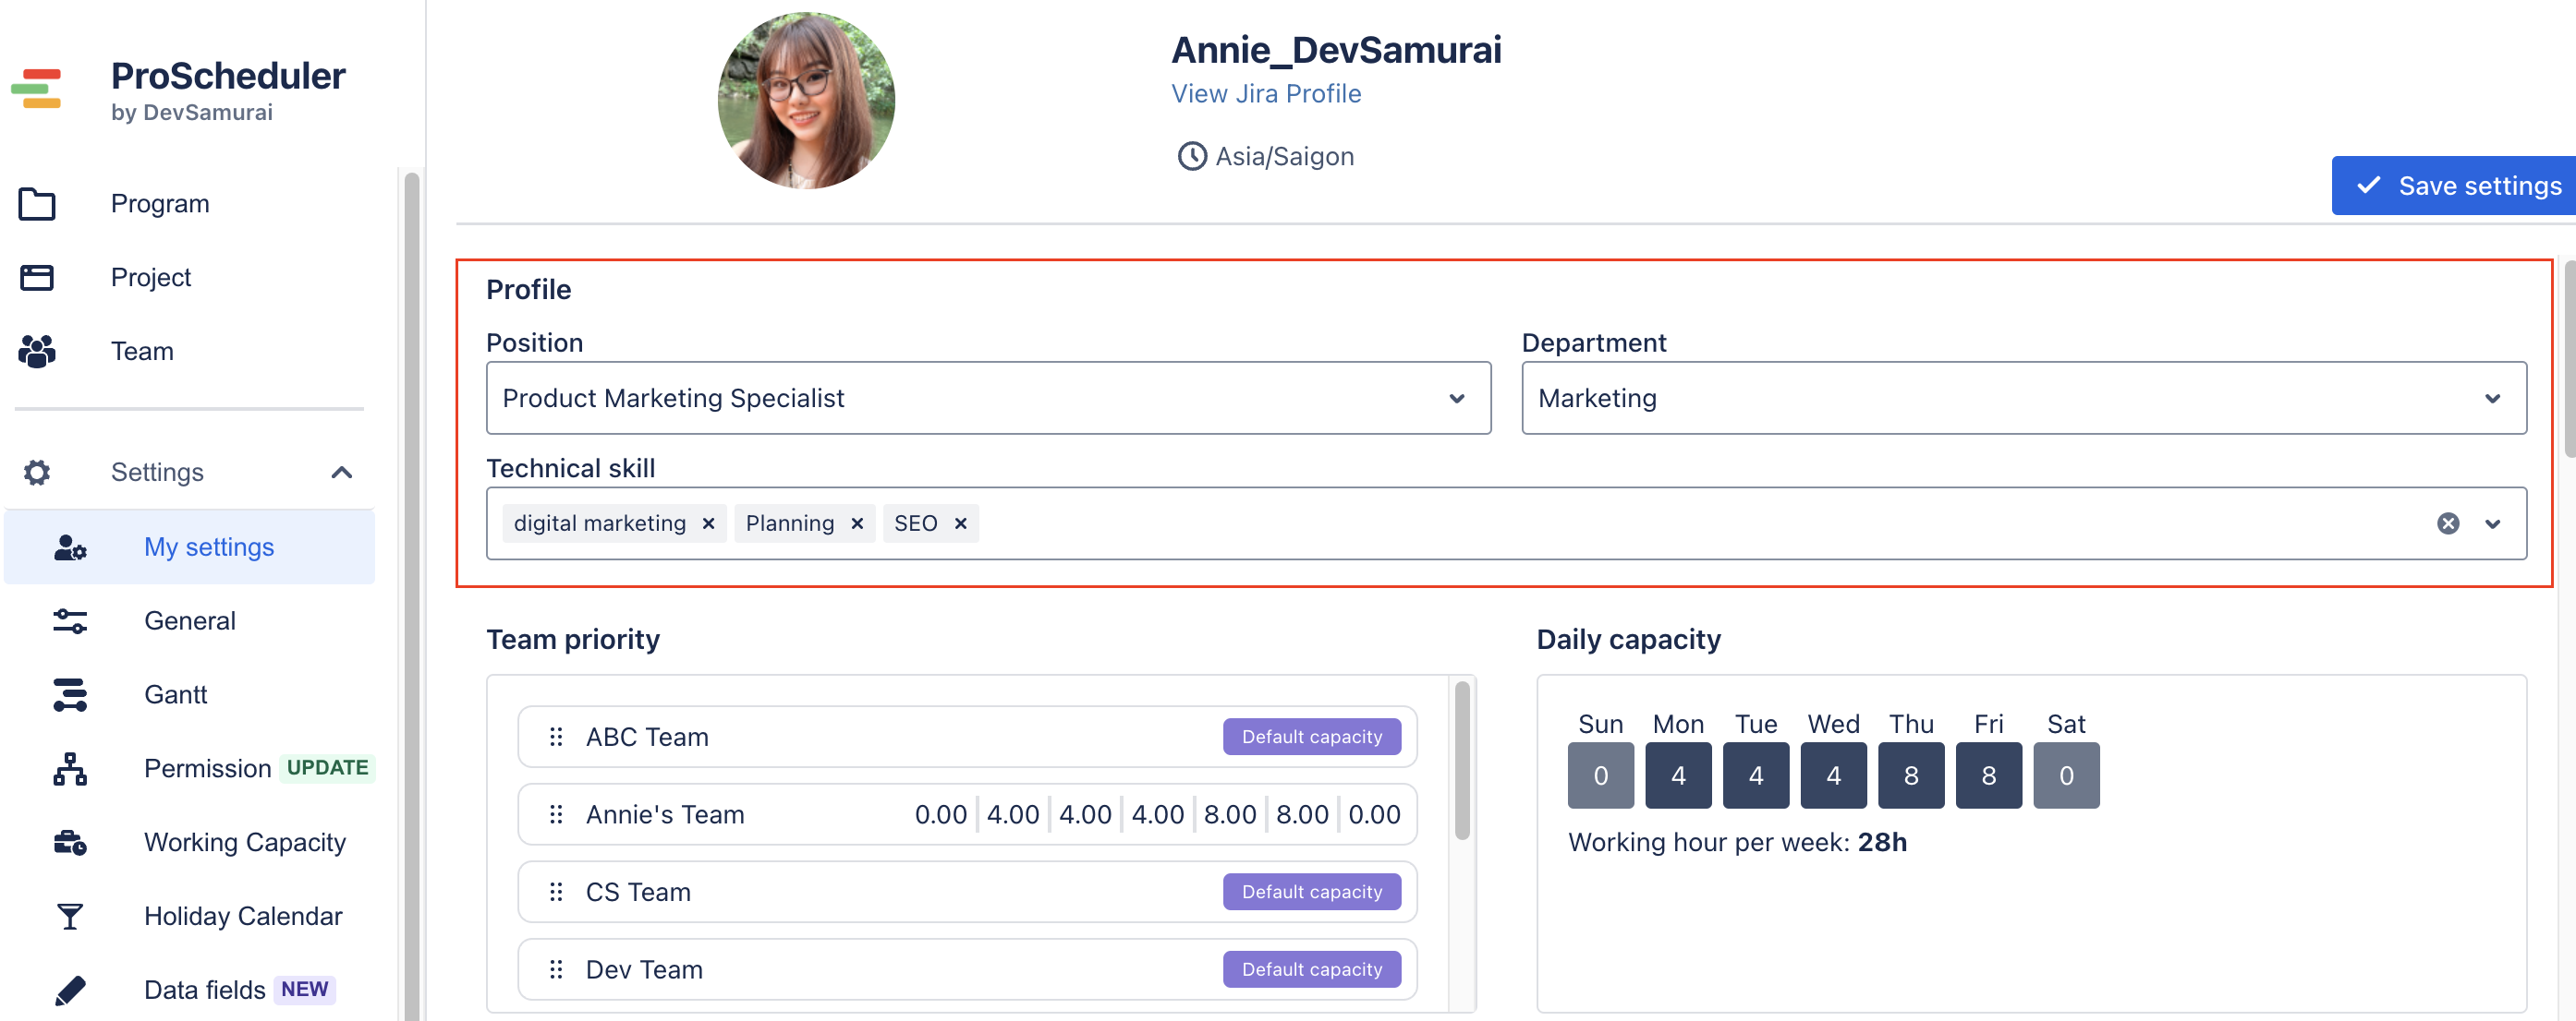The image size is (2576, 1021).
Task: Remove the SEO technical skill tag
Action: 961,523
